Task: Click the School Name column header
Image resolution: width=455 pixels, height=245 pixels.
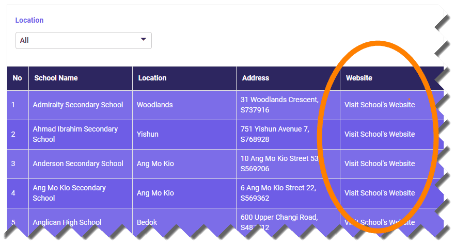Action: coord(81,78)
